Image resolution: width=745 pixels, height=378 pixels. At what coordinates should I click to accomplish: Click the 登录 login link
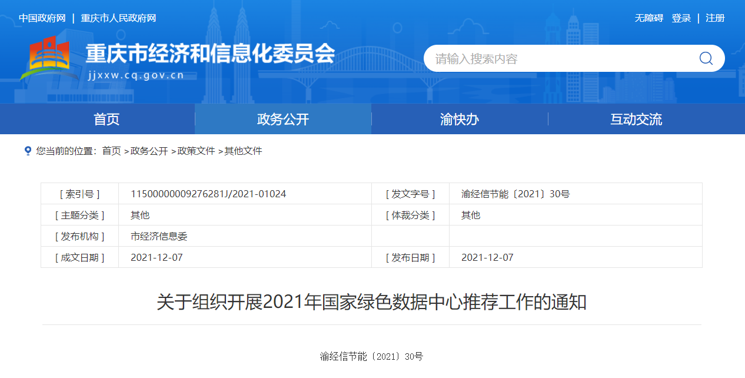681,18
